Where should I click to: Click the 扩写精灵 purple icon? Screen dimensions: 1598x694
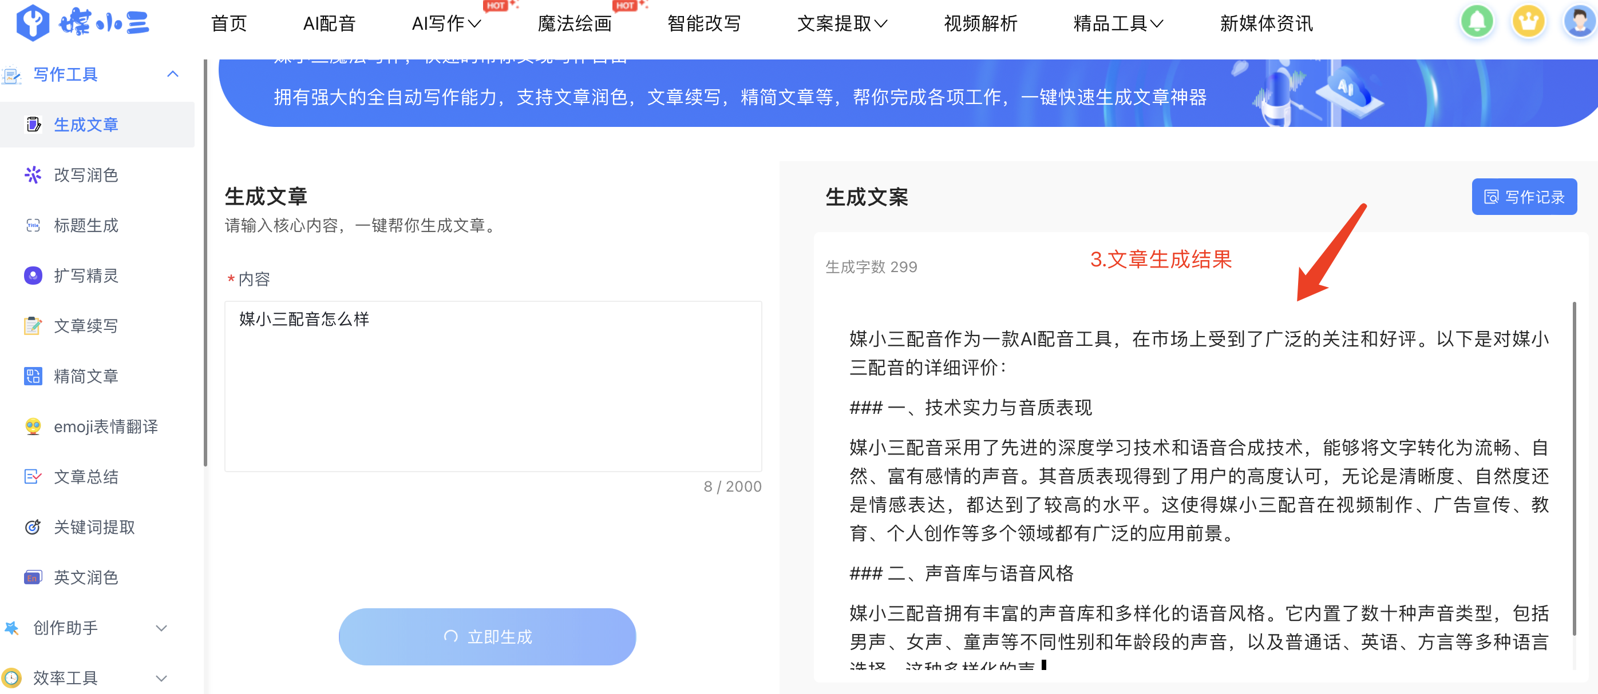[x=33, y=275]
